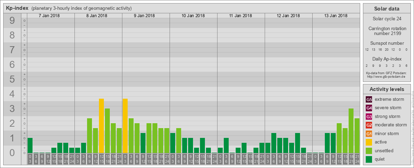Click the yellow active bar on 9 Jan 2018
414x168 pixels.
click(x=125, y=126)
